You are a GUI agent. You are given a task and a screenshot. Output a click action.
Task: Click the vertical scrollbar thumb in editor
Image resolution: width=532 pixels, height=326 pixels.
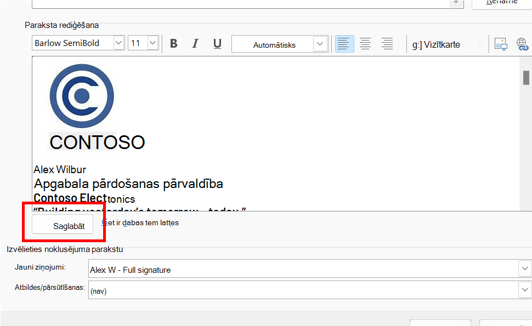tap(526, 78)
